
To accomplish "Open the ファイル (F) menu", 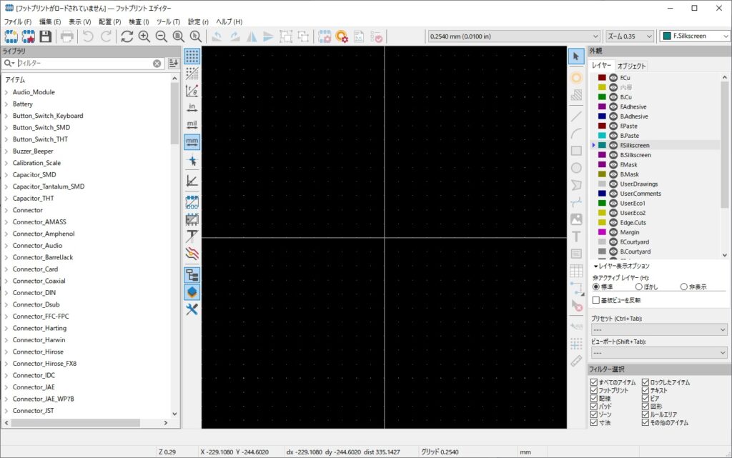I will pos(18,21).
